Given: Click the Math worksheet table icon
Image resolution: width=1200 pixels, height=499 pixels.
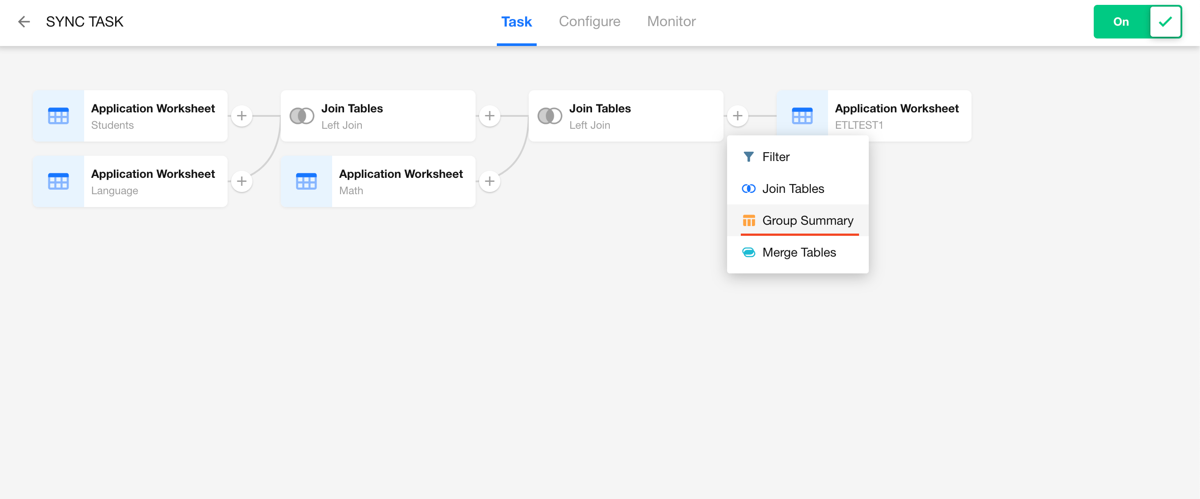Looking at the screenshot, I should 306,181.
